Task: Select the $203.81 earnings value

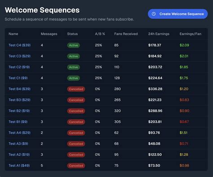Action: (x=155, y=122)
